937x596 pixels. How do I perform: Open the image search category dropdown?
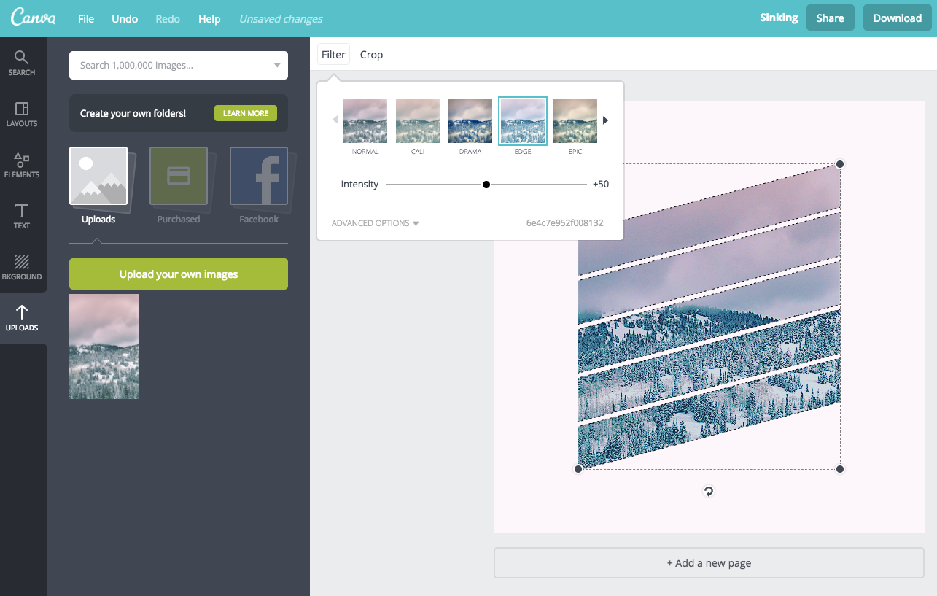click(x=276, y=65)
